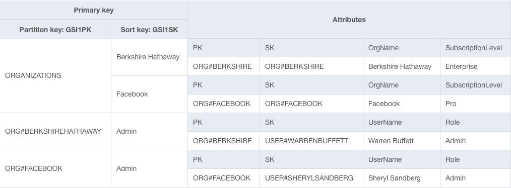
Task: Select the ORG#FACEBOOK partition key cell
Action: coord(55,168)
